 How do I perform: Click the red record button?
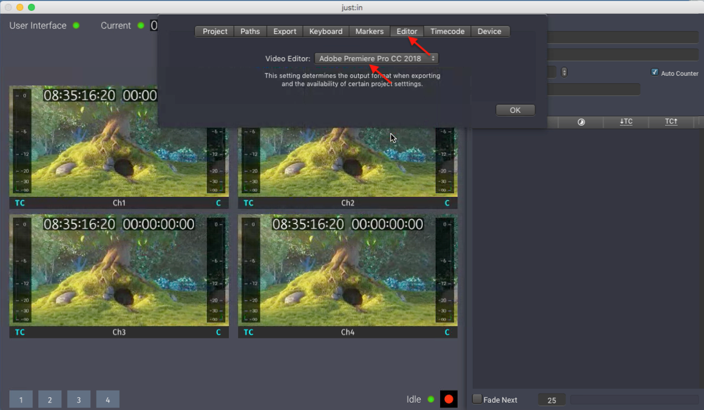tap(448, 399)
